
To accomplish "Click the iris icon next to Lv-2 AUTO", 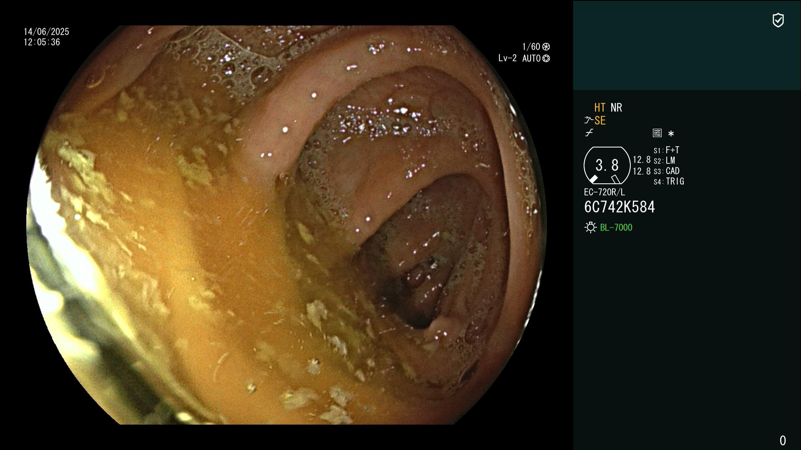I will 546,58.
